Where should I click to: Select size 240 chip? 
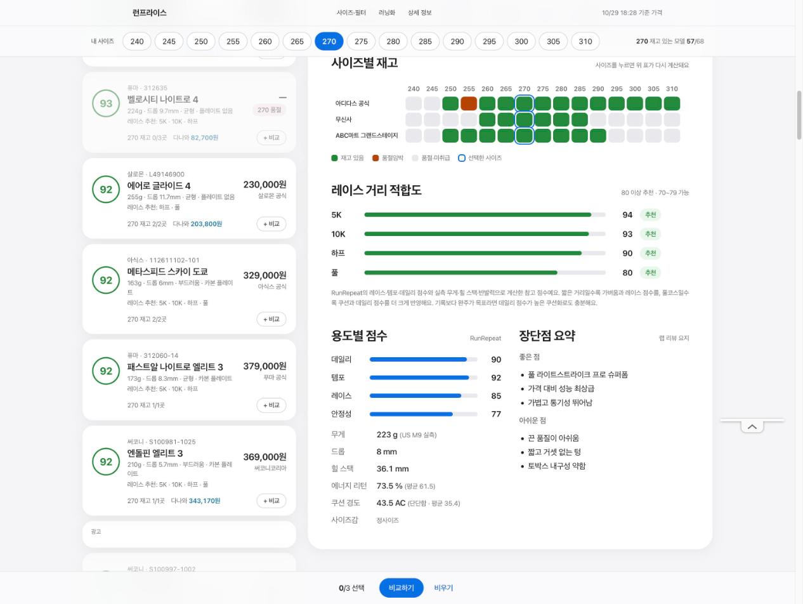[137, 41]
